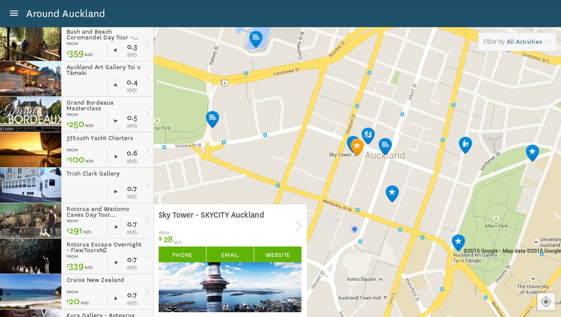Click the star marker near Kitchener St
Viewport: 561px width, 317px height.
(532, 152)
